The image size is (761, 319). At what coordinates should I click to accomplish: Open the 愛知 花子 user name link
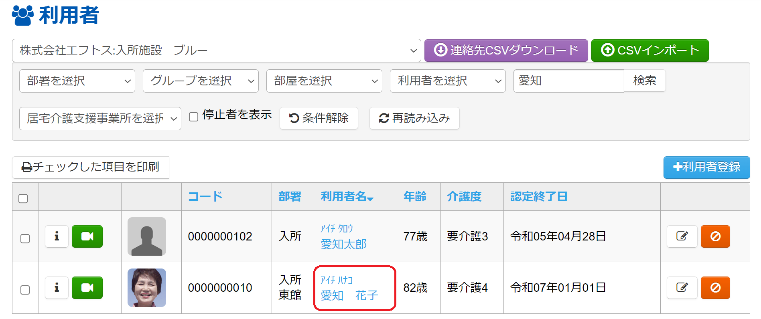point(349,295)
